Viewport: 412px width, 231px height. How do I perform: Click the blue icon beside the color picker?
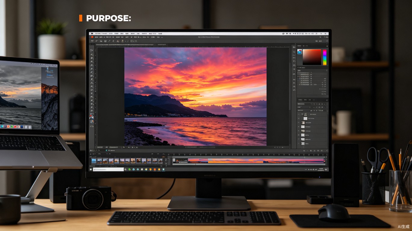click(300, 52)
